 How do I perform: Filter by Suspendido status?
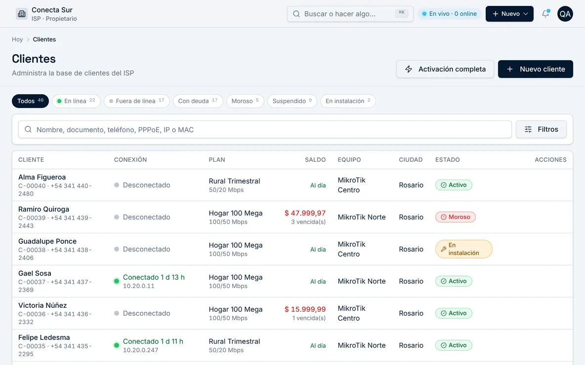tap(292, 101)
